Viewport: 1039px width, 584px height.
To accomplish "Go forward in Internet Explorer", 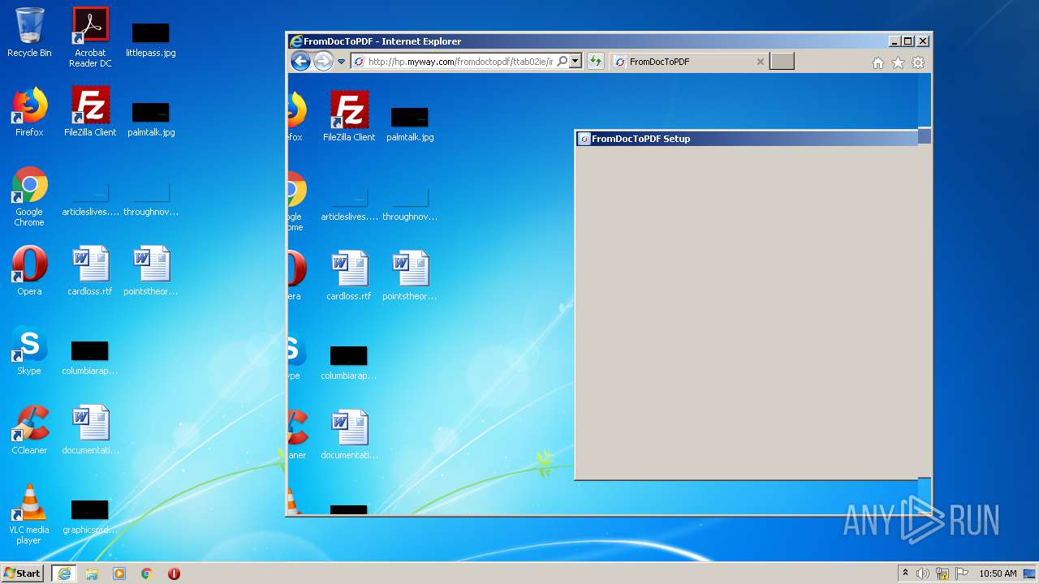I will point(323,61).
